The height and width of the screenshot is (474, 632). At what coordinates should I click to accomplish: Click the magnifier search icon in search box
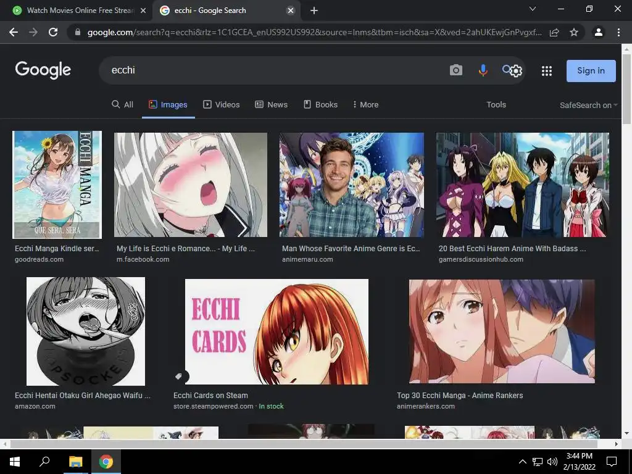(x=506, y=69)
